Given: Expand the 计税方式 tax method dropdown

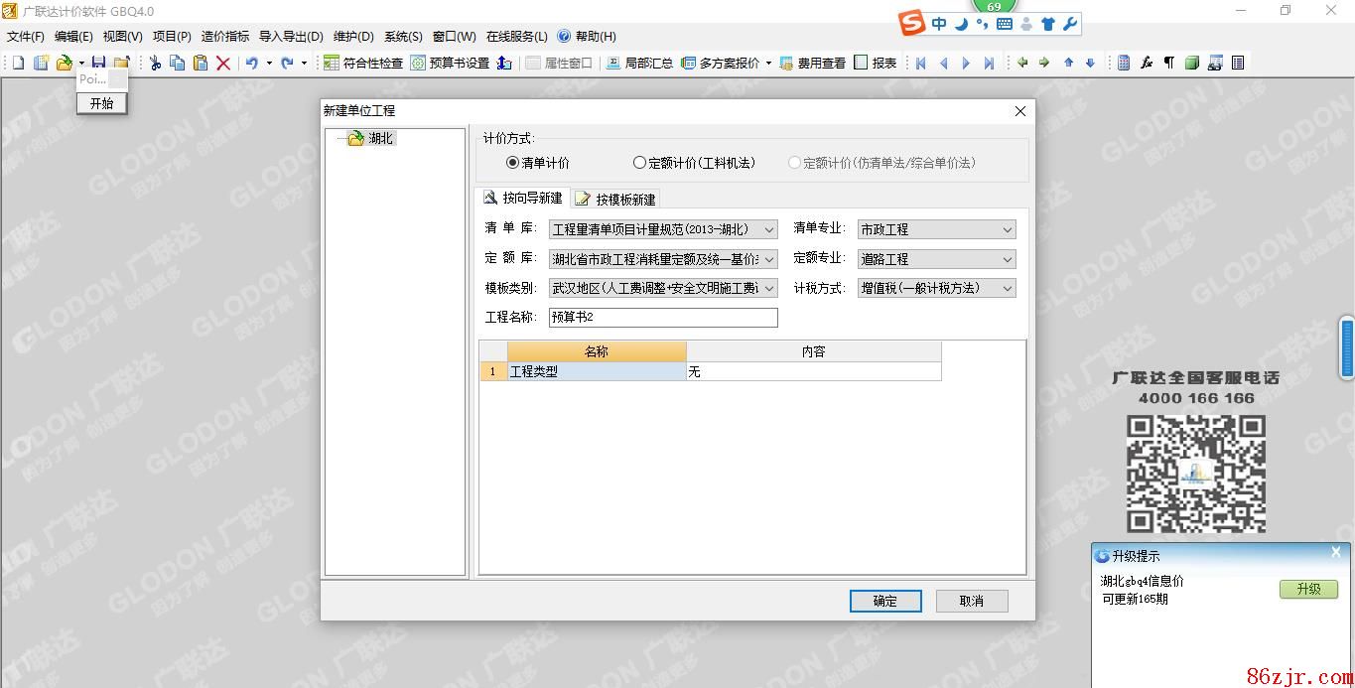Looking at the screenshot, I should pos(1007,288).
